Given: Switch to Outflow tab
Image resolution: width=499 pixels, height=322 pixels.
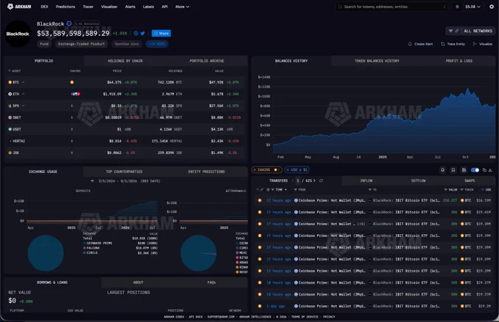Looking at the screenshot, I should pos(418,180).
